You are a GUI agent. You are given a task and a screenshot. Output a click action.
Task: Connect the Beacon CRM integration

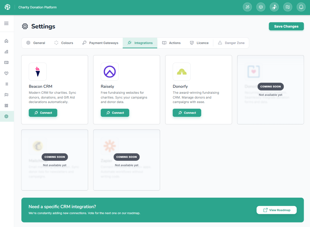[x=43, y=113]
